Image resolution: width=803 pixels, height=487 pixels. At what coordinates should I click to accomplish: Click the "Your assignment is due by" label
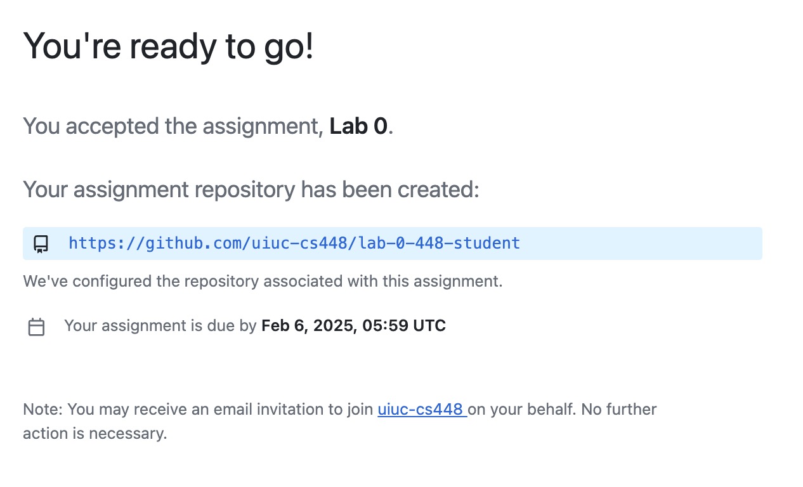pyautogui.click(x=160, y=326)
